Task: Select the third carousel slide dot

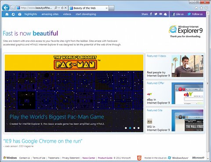Action: pos(134,128)
